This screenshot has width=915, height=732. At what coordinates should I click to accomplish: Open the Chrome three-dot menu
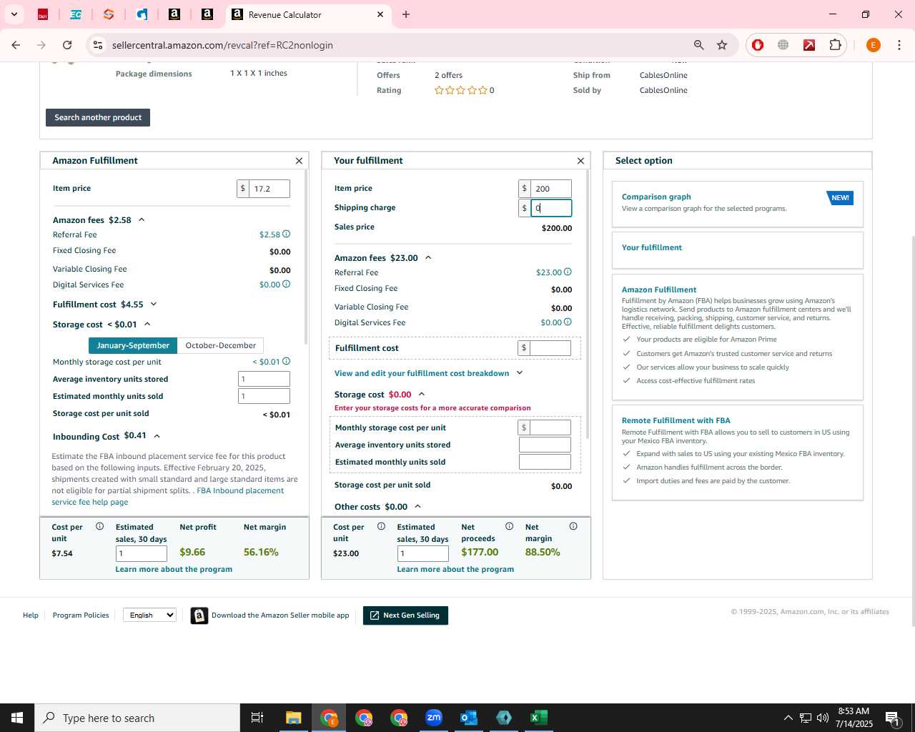(899, 45)
